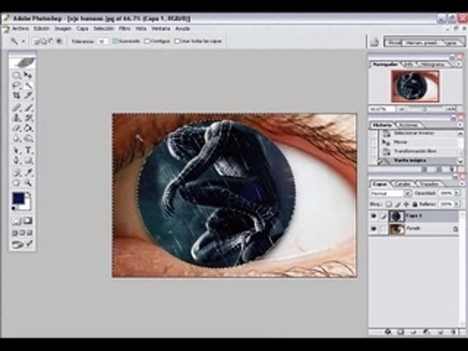Select the Clone Stamp tool
468x351 pixels.
tap(17, 118)
